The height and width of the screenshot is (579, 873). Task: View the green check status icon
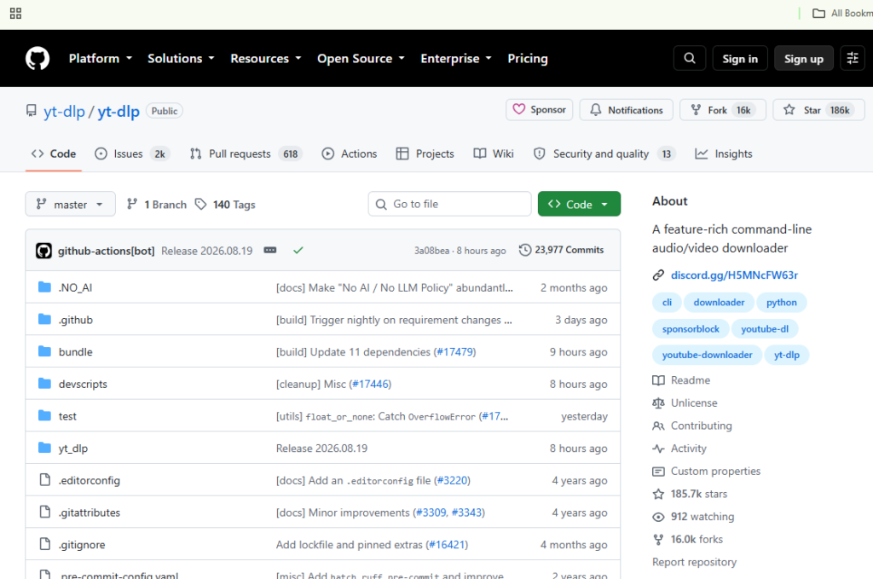pyautogui.click(x=298, y=250)
